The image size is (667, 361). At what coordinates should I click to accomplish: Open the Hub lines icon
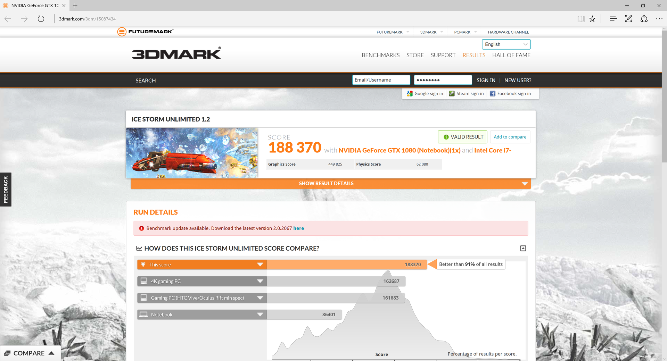point(613,19)
